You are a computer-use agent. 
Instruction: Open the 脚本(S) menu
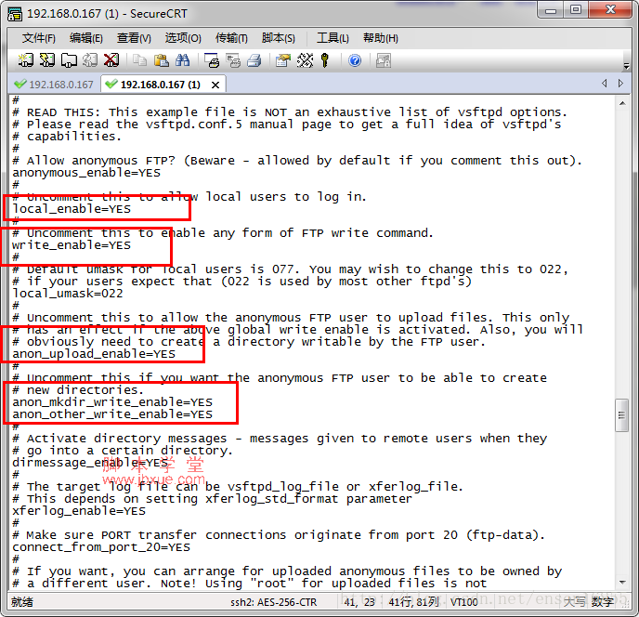click(278, 38)
